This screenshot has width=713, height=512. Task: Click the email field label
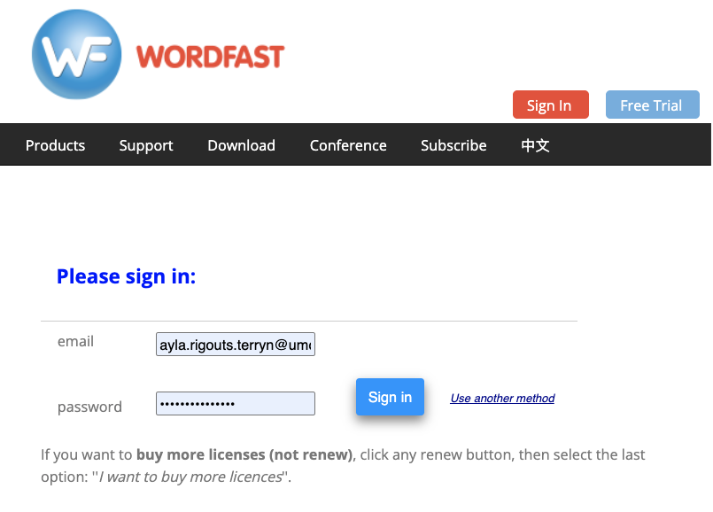point(75,341)
